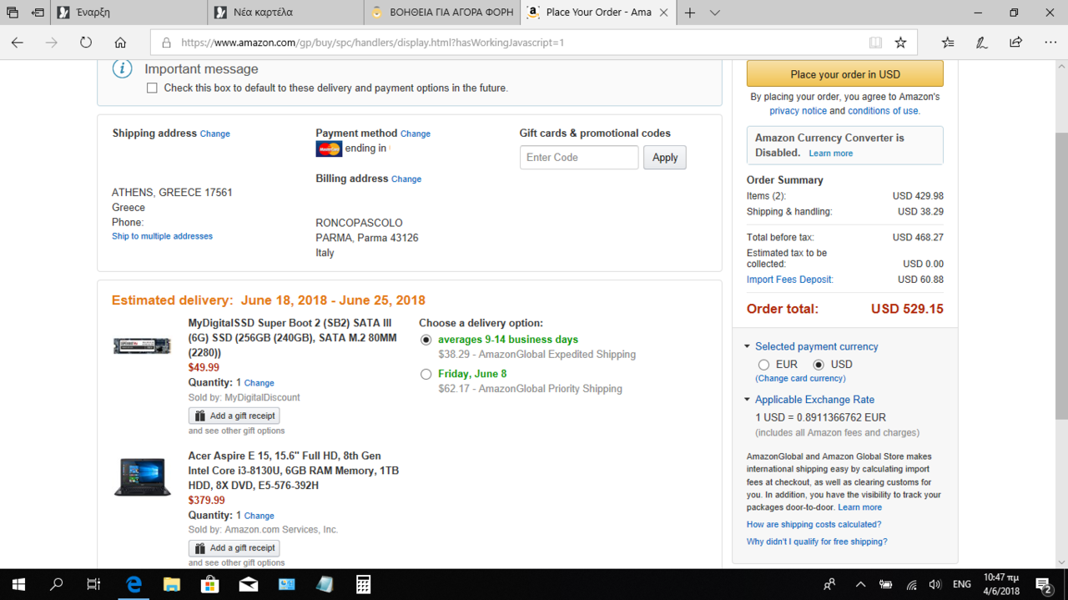1068x600 pixels.
Task: Click Learn more in AmazonGlobal description
Action: [x=859, y=507]
